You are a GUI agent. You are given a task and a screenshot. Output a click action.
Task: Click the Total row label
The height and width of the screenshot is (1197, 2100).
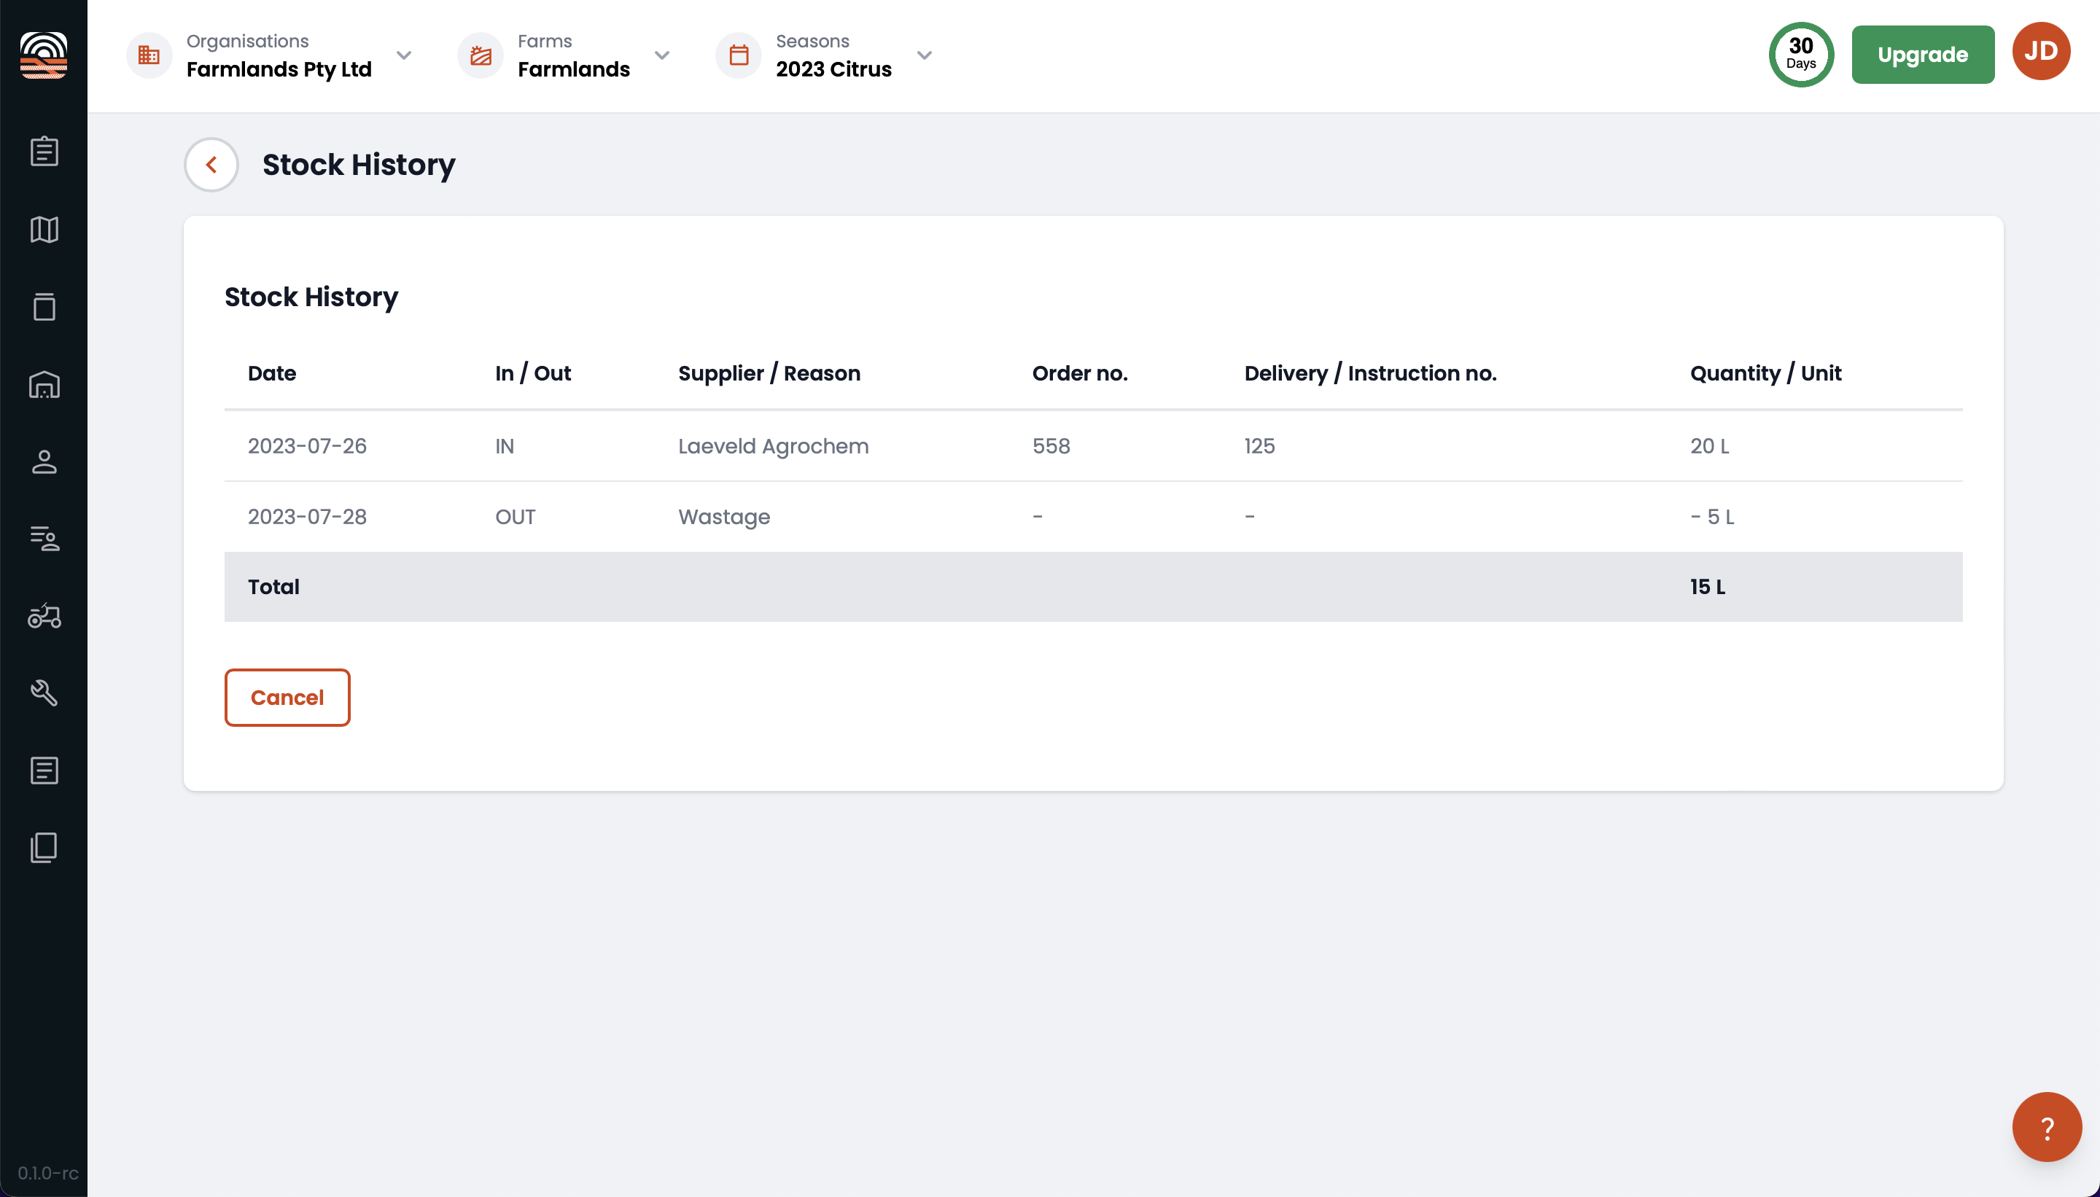click(274, 586)
